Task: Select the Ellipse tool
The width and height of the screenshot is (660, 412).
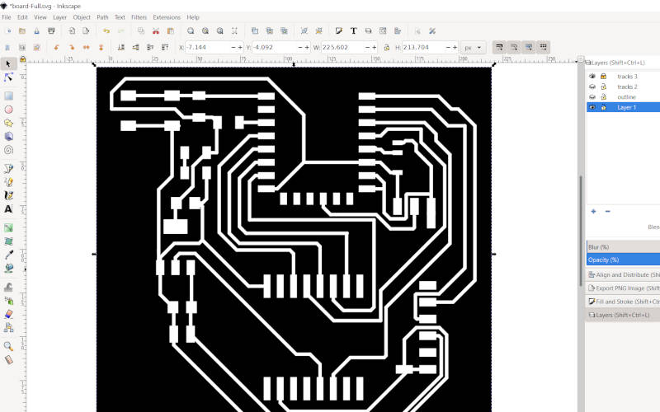Action: pyautogui.click(x=8, y=110)
